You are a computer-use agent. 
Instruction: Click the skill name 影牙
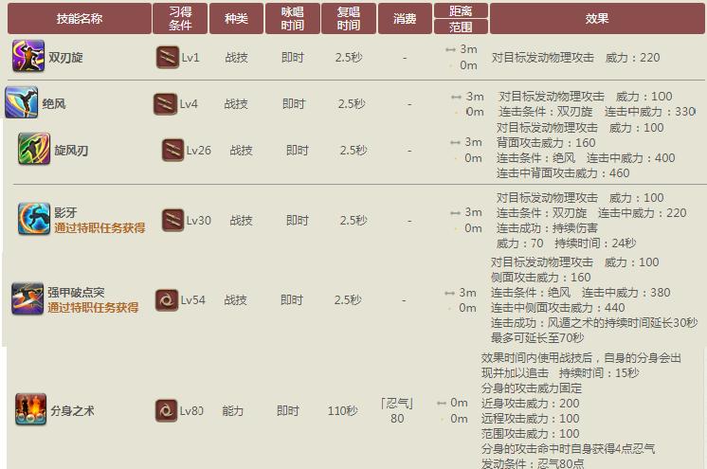tap(65, 212)
